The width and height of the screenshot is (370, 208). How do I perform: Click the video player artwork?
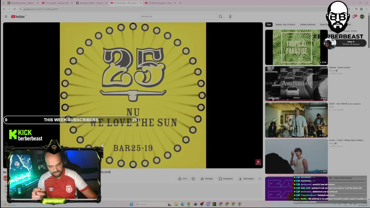[x=133, y=95]
